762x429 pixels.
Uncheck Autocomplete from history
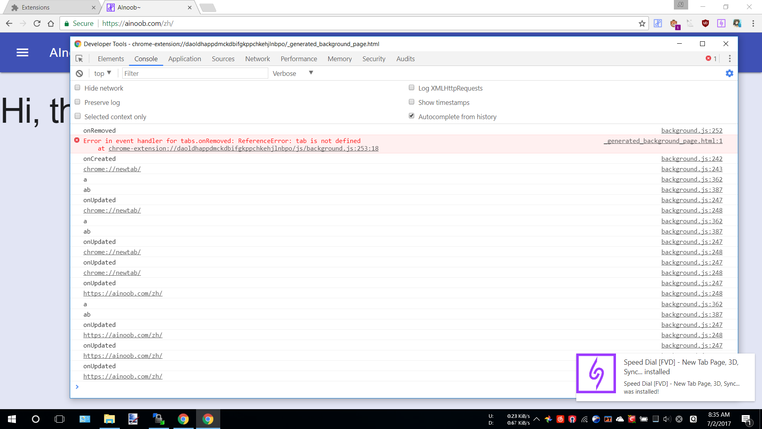tap(412, 116)
